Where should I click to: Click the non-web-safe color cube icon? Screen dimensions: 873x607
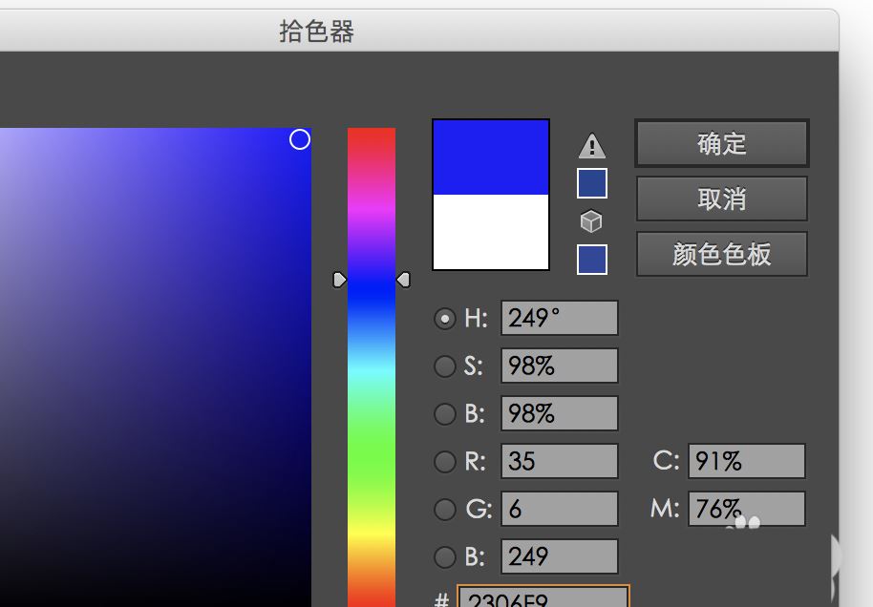coord(591,220)
